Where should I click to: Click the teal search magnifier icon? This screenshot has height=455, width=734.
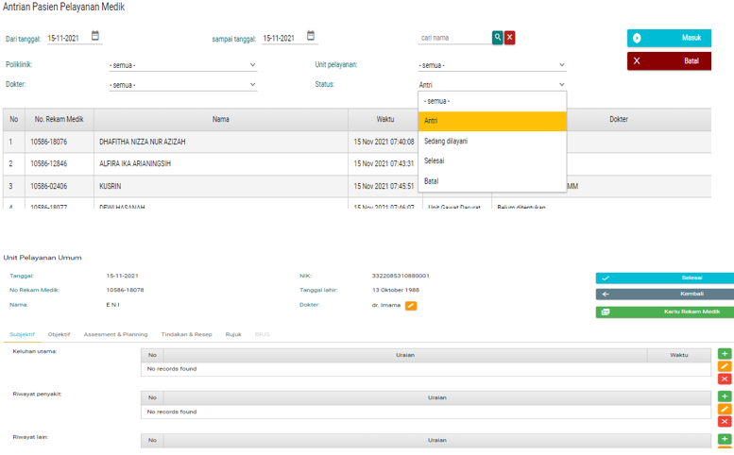[x=498, y=38]
